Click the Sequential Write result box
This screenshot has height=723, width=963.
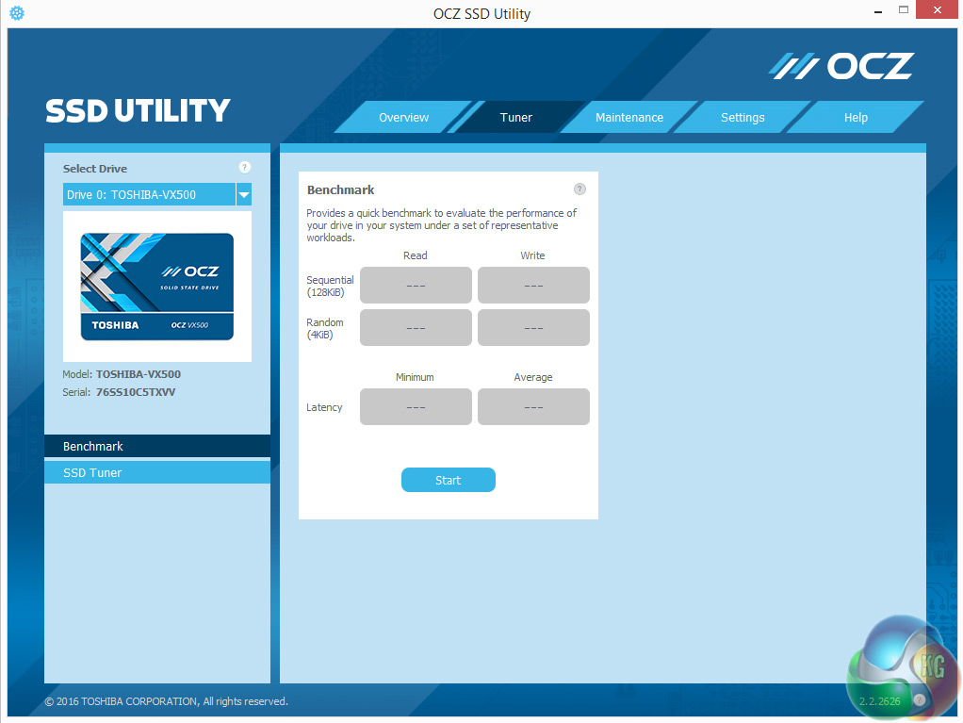point(533,285)
